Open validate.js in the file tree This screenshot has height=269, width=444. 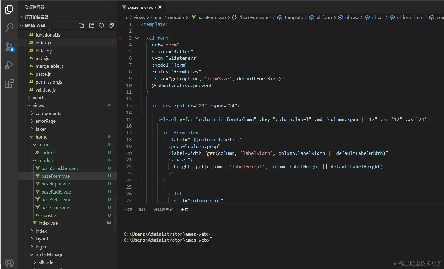[68, 90]
